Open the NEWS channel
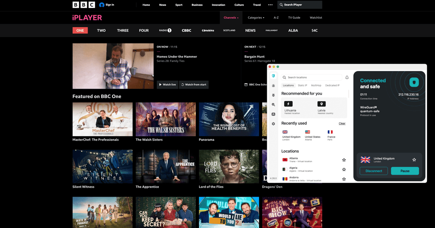435x228 pixels. [250, 31]
